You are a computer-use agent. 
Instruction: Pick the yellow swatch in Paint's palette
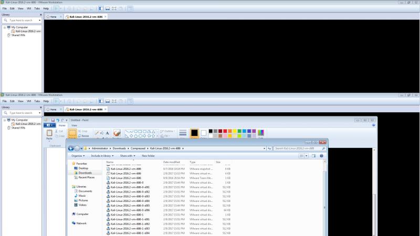(x=235, y=131)
